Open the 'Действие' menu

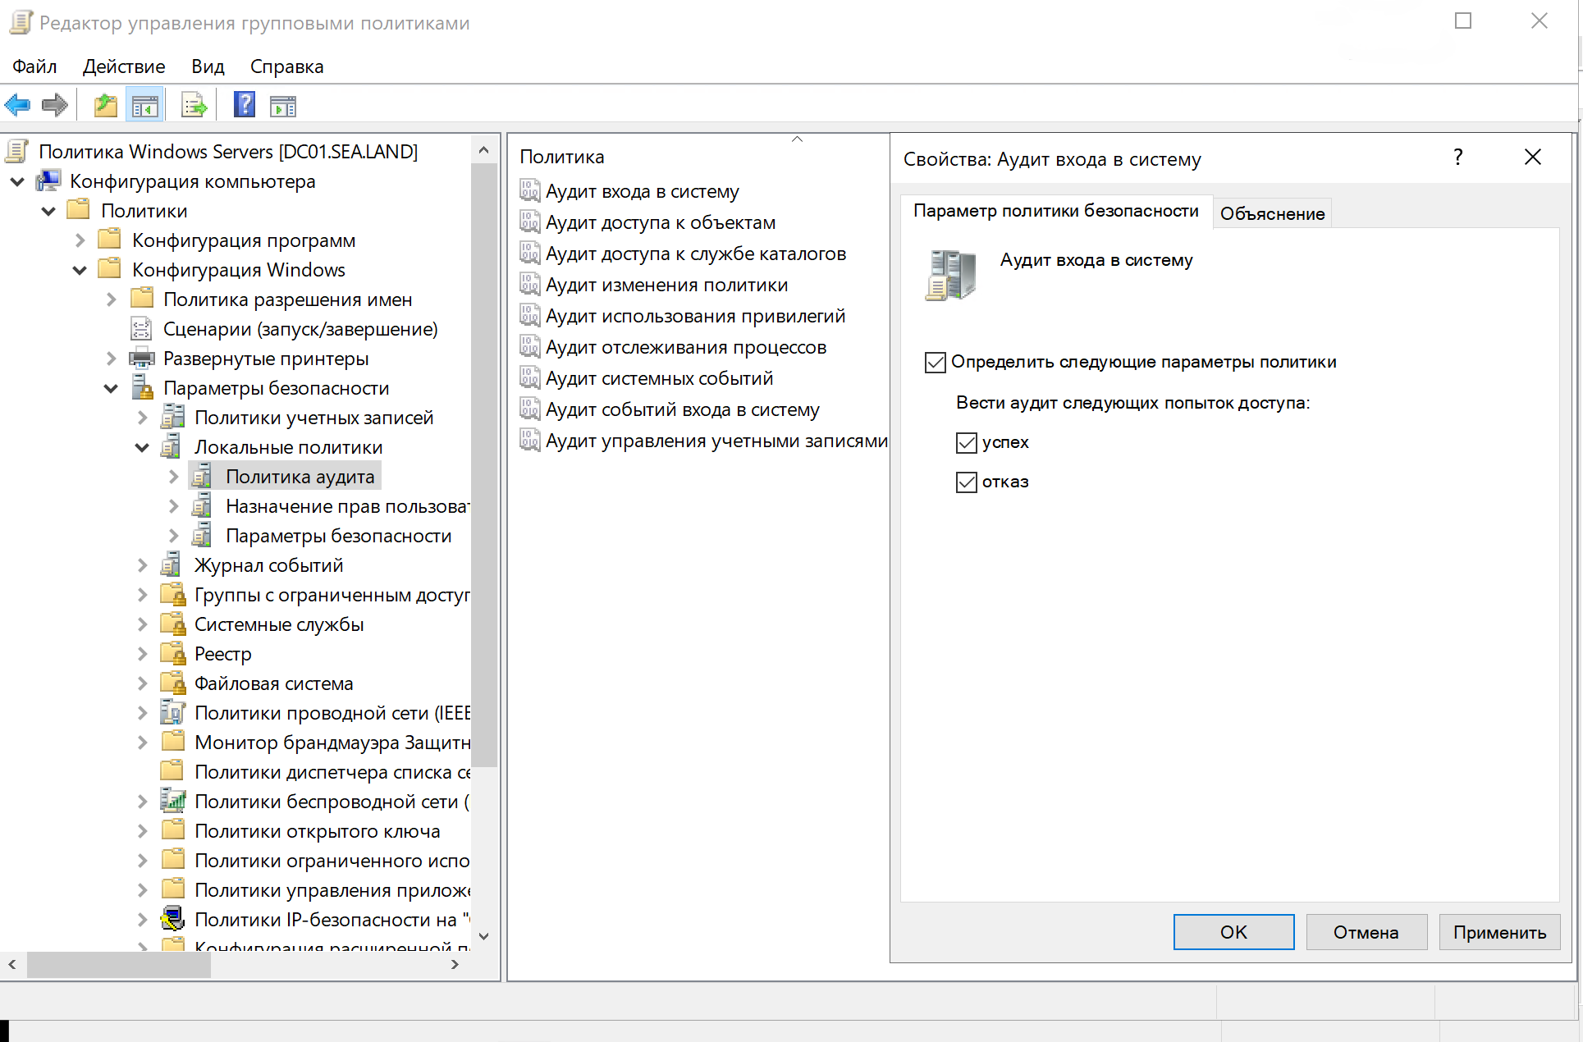(x=124, y=66)
